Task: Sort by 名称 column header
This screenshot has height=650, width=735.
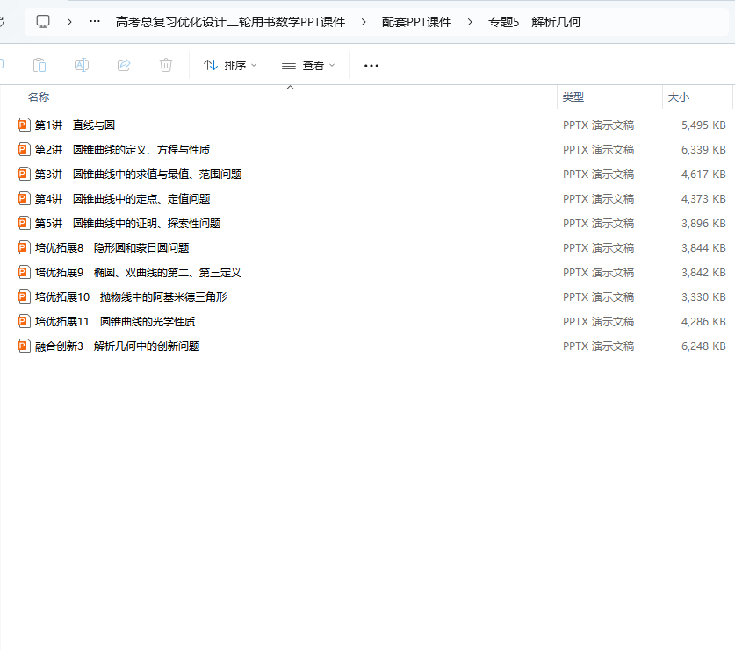Action: tap(39, 97)
